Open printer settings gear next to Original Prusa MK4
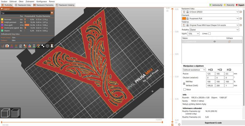The height and width of the screenshot is (126, 245). pyautogui.click(x=241, y=25)
